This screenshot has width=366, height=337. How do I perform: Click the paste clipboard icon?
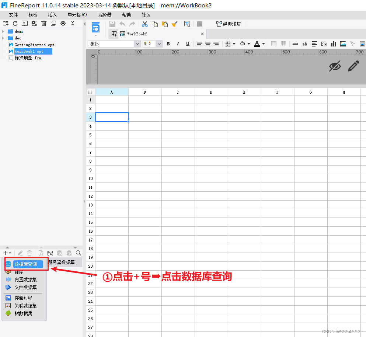tap(165, 24)
